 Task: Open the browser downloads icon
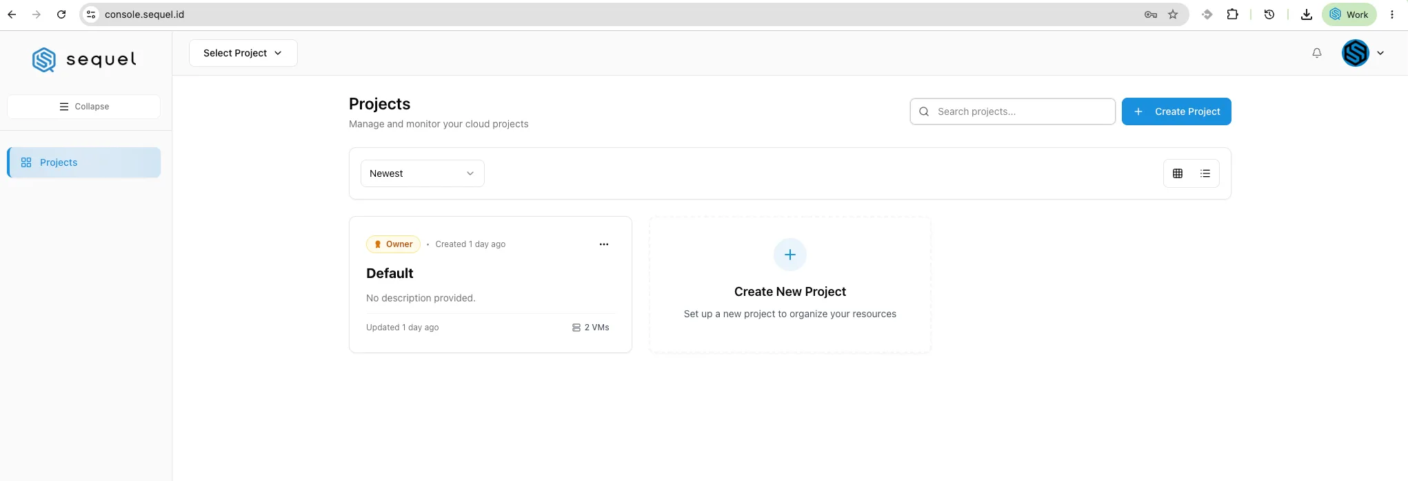(x=1307, y=14)
